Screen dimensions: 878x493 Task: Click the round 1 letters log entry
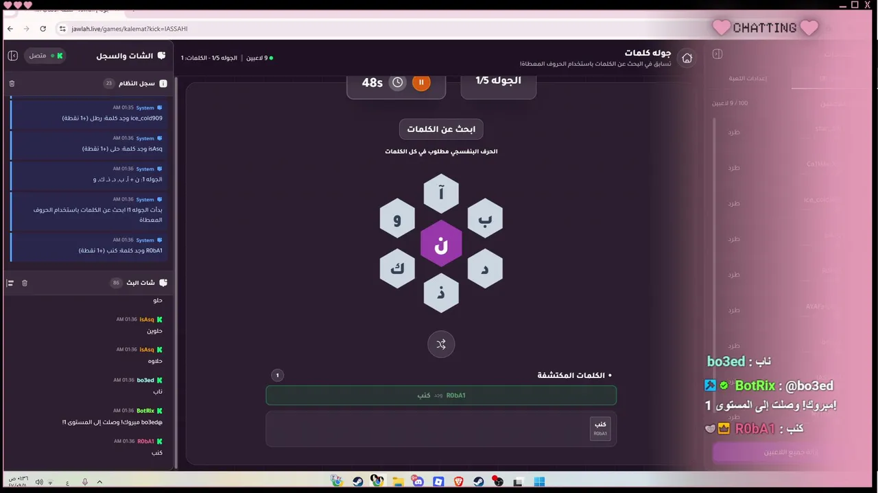pos(88,174)
